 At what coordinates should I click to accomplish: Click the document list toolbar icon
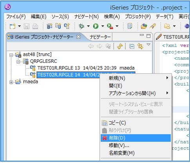tap(130, 26)
